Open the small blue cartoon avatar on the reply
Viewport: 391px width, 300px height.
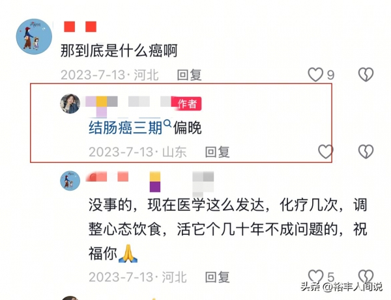click(x=70, y=180)
